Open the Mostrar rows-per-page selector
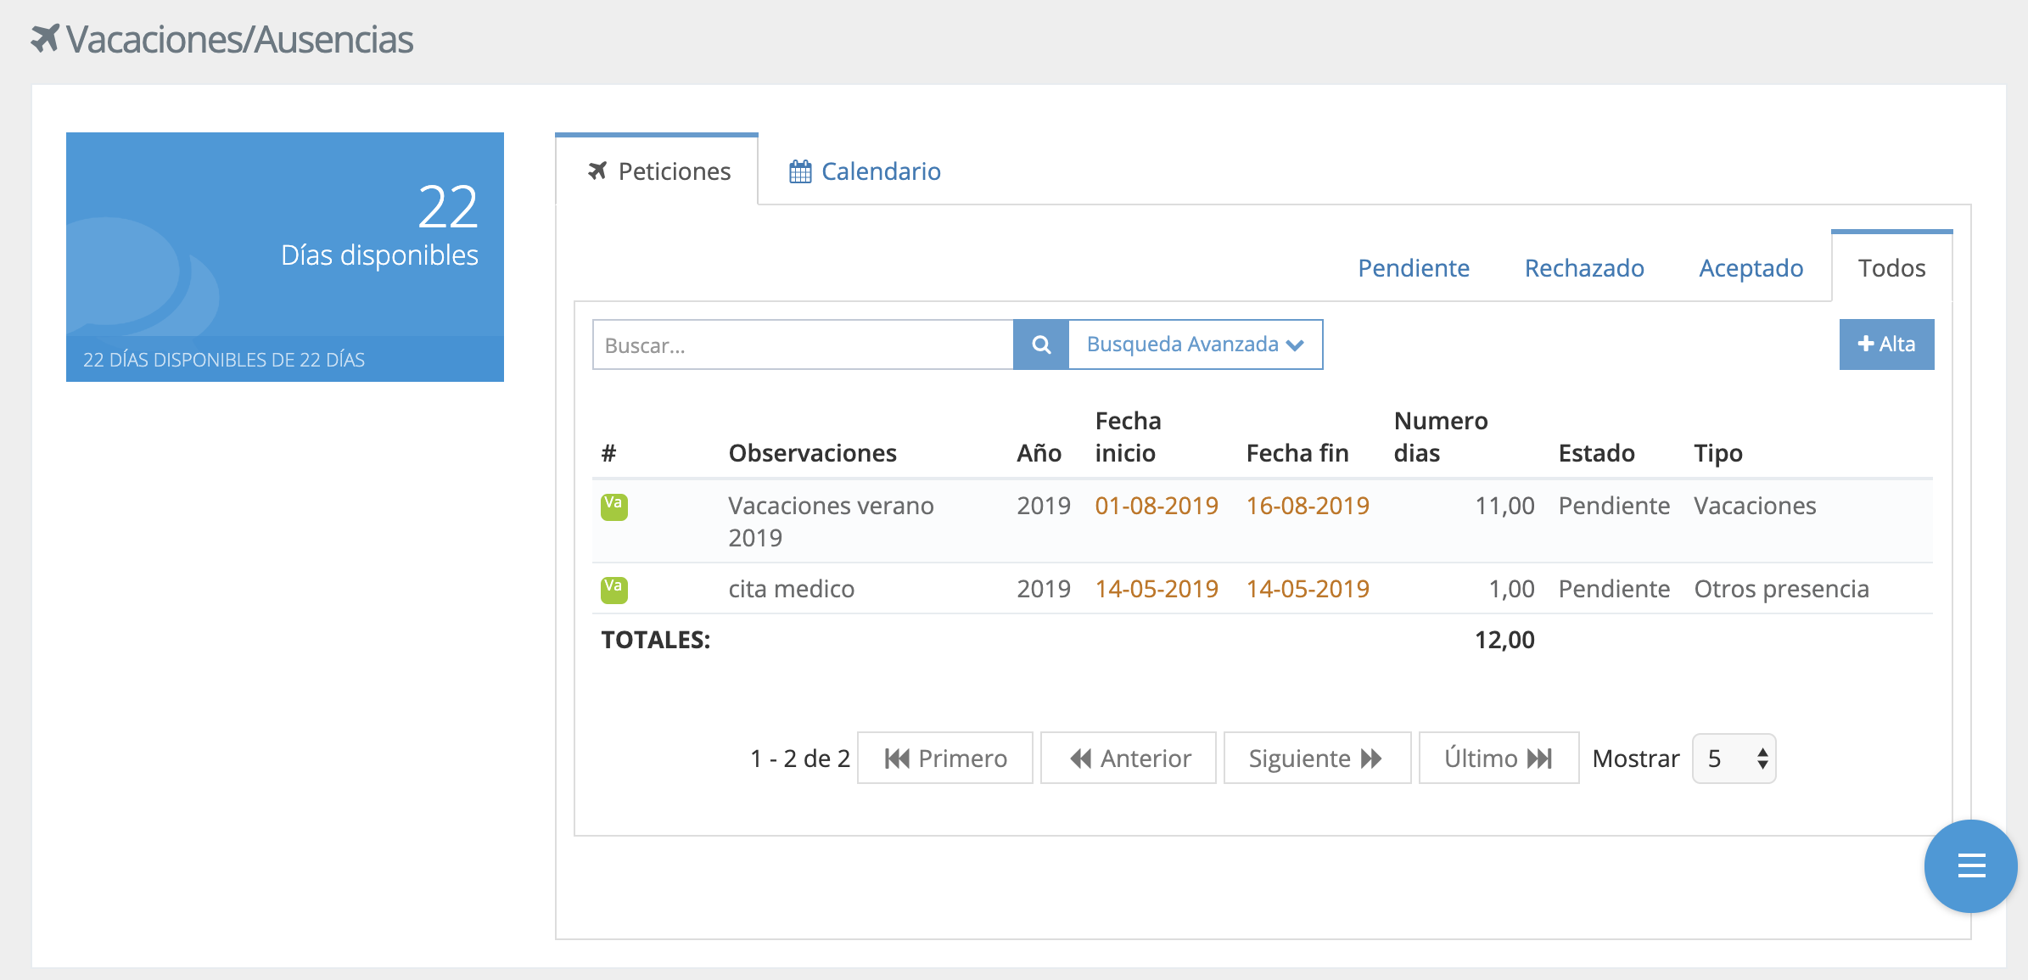The image size is (2028, 980). tap(1734, 759)
